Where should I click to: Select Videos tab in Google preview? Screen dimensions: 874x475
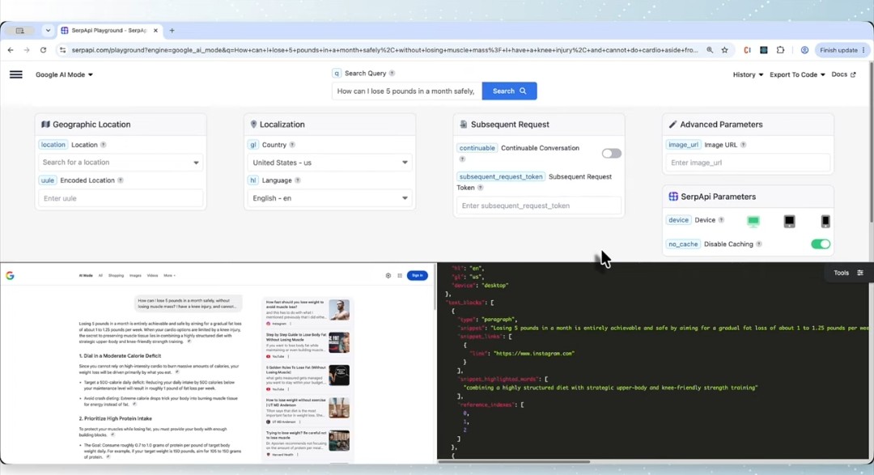pos(152,275)
